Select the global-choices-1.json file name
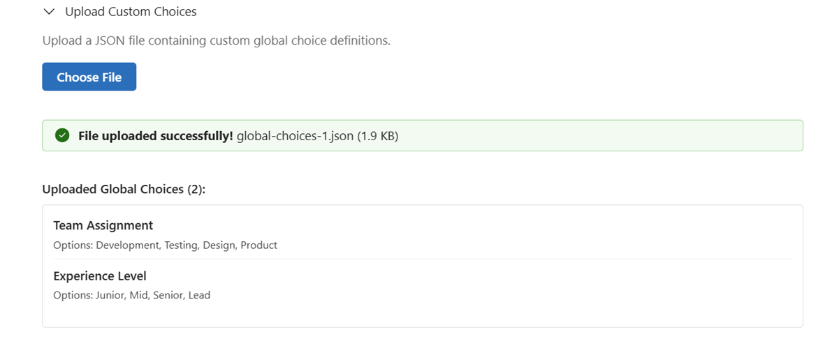Screen dimensions: 839x348 (296, 136)
